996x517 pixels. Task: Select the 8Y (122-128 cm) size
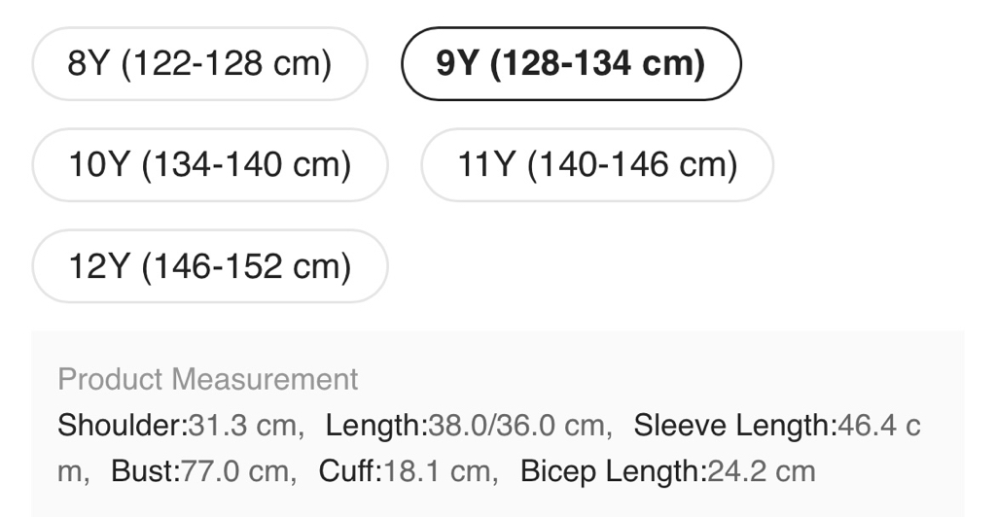tap(199, 64)
